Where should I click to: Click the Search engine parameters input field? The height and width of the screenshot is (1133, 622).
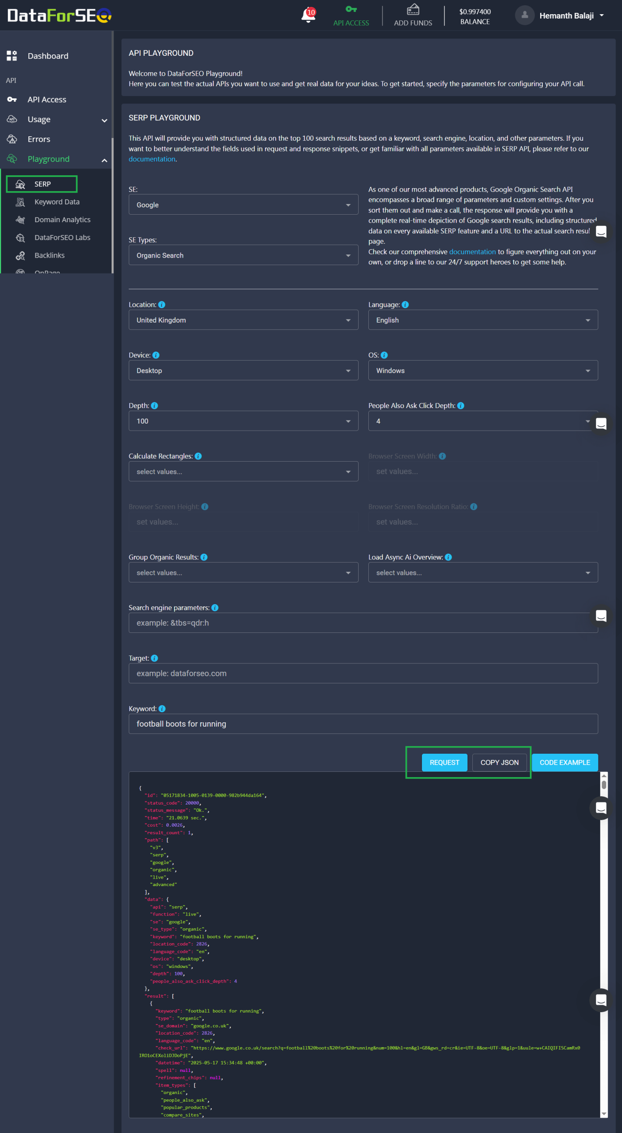click(x=363, y=623)
